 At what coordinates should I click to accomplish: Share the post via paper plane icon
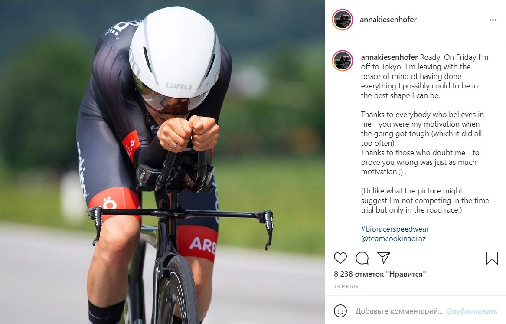point(384,258)
